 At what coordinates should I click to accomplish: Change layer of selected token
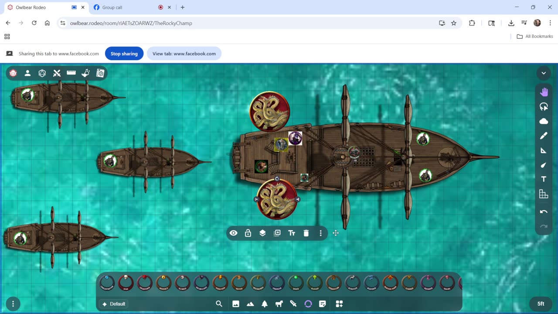click(262, 233)
